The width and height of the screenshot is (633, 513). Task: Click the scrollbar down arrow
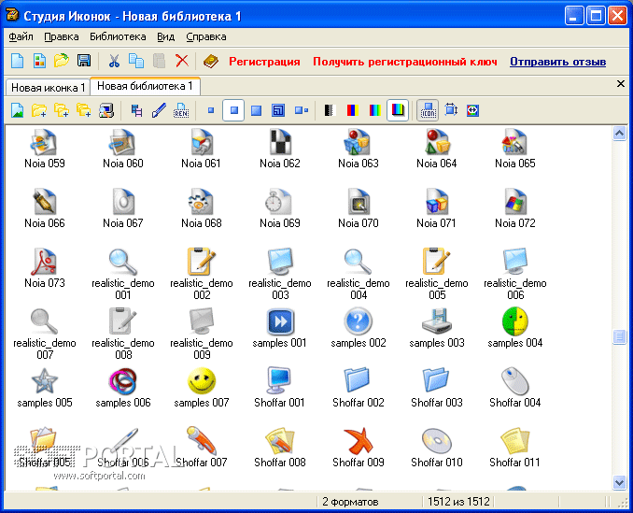tap(619, 482)
